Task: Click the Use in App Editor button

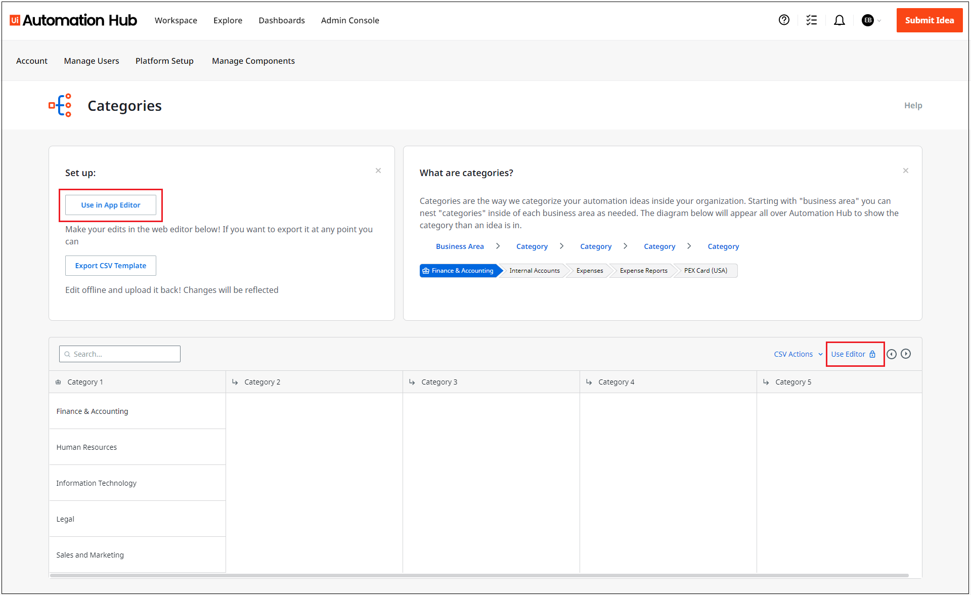Action: click(x=111, y=205)
